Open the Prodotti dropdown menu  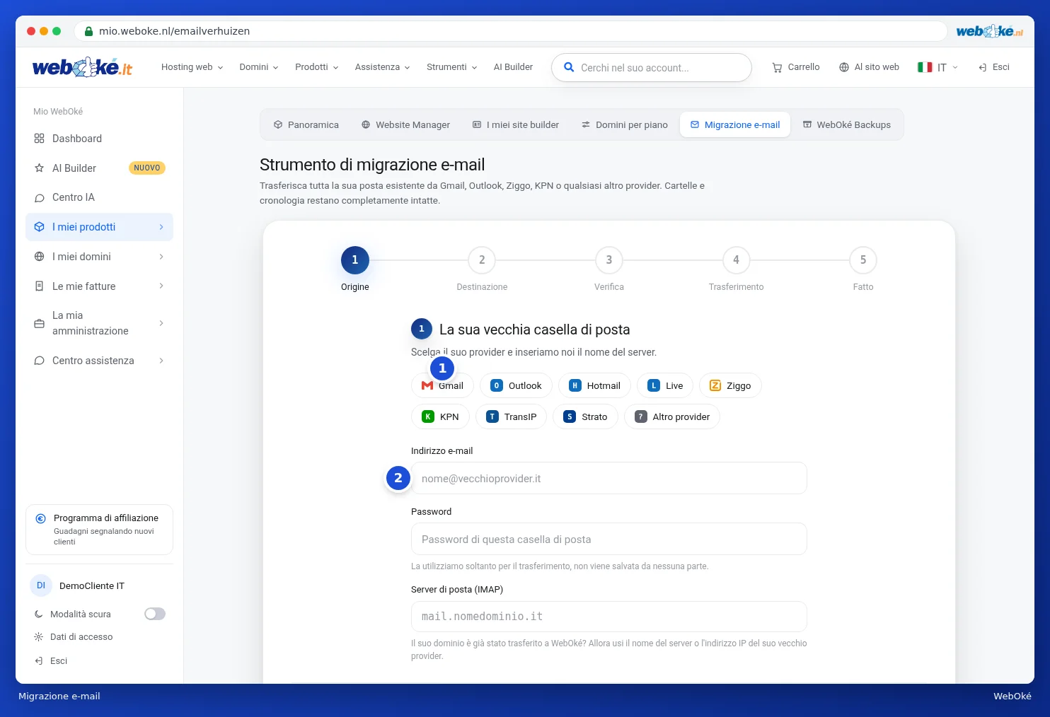[x=316, y=67]
